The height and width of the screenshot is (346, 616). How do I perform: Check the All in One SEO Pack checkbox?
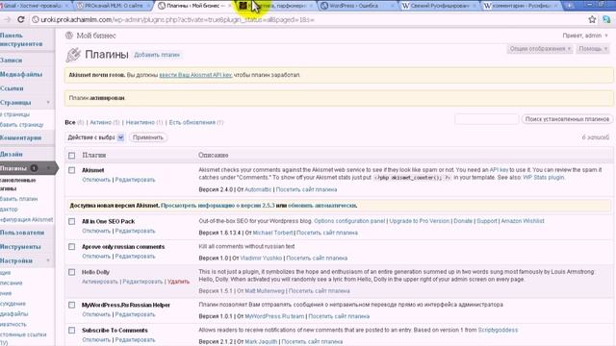pos(71,221)
